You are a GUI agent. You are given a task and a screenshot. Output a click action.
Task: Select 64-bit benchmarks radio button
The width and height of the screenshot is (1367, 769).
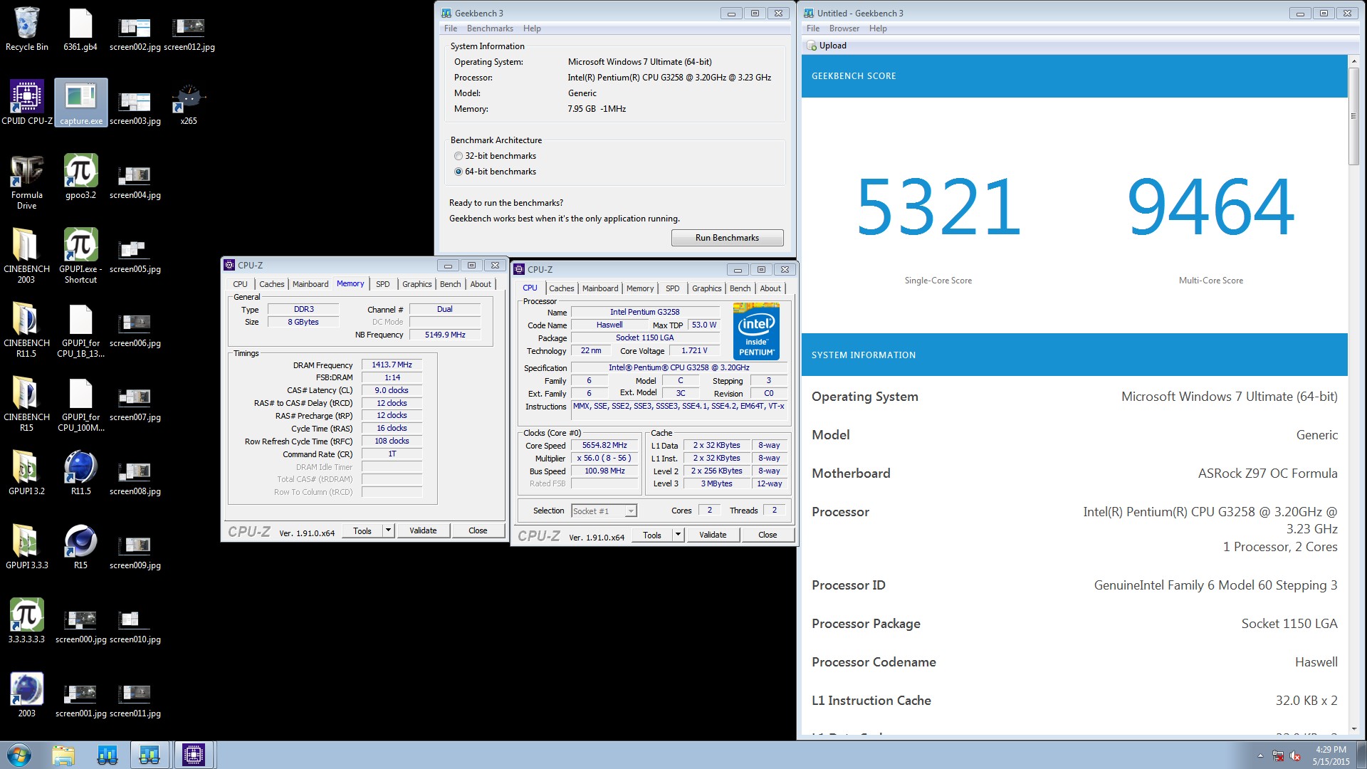(459, 172)
